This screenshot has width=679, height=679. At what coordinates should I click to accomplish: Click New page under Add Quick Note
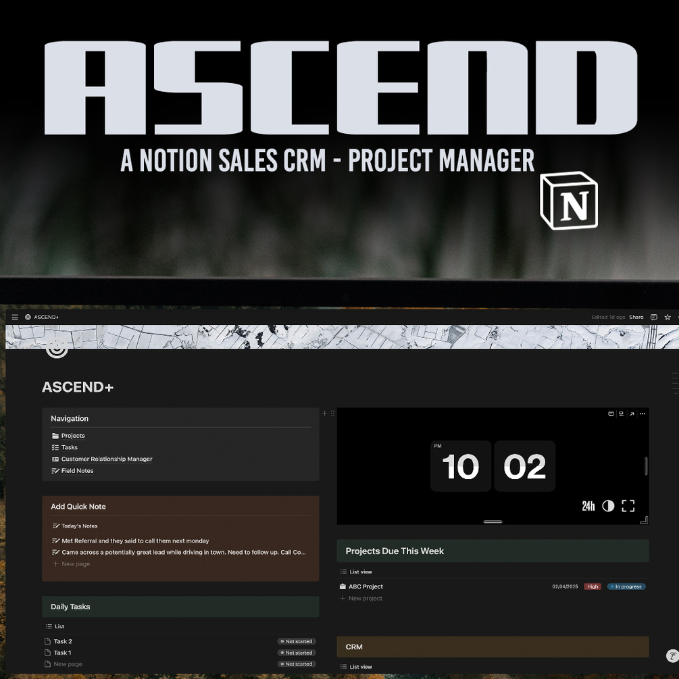72,564
